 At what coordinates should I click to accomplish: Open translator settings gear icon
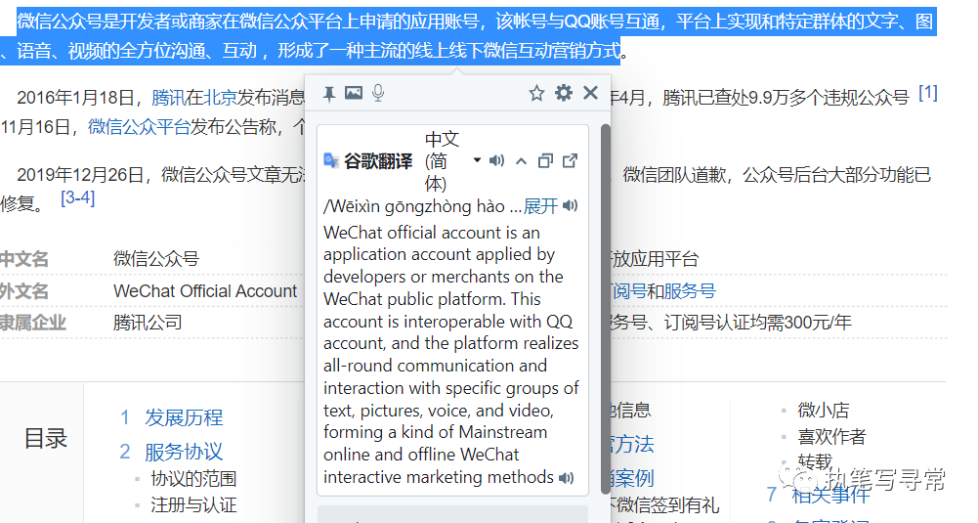(564, 93)
